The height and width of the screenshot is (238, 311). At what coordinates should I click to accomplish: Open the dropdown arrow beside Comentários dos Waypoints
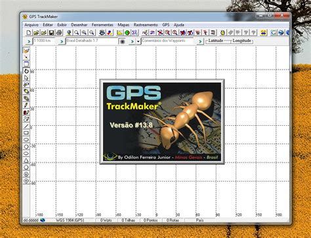tap(138, 41)
